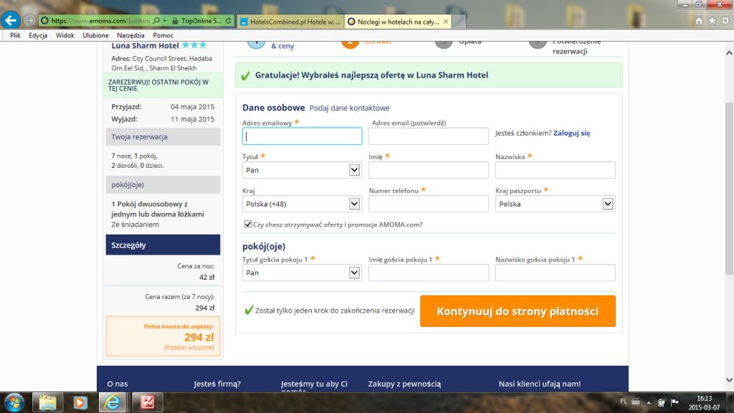Click the Action Center flag icon
This screenshot has height=413, width=734.
(675, 402)
